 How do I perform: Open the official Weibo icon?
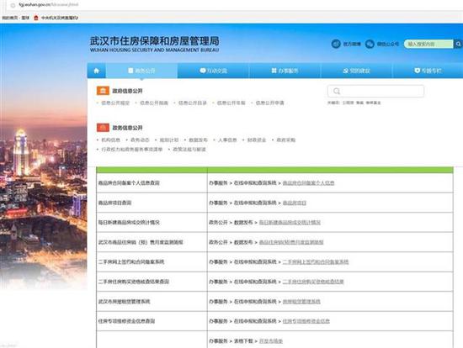click(336, 44)
